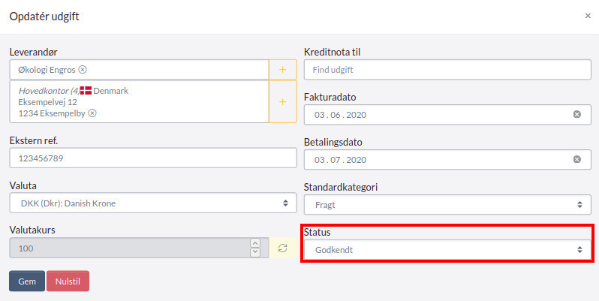
Task: Click the Valutakurs number field
Action: 130,248
